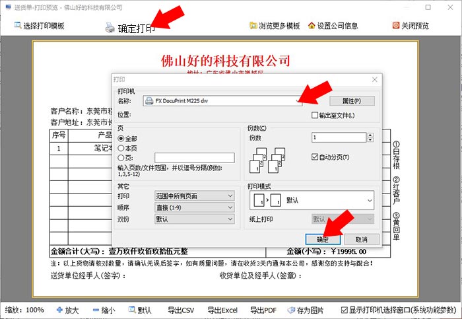Click the 金额(小写) ¥19995.00 cell
The image size is (462, 319).
pyautogui.click(x=327, y=252)
